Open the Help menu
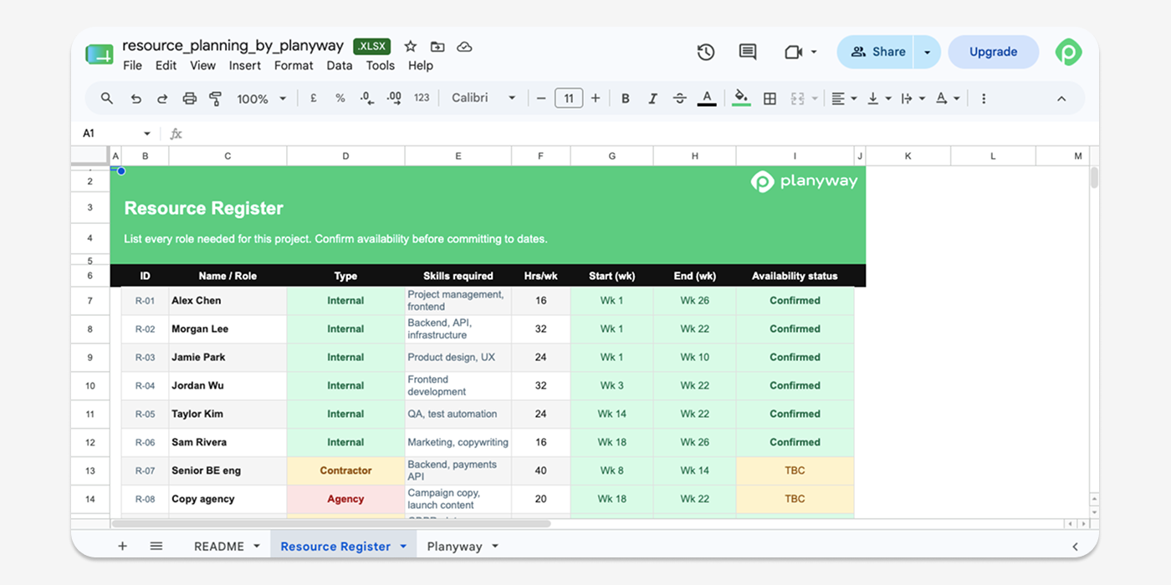This screenshot has width=1171, height=585. click(421, 65)
